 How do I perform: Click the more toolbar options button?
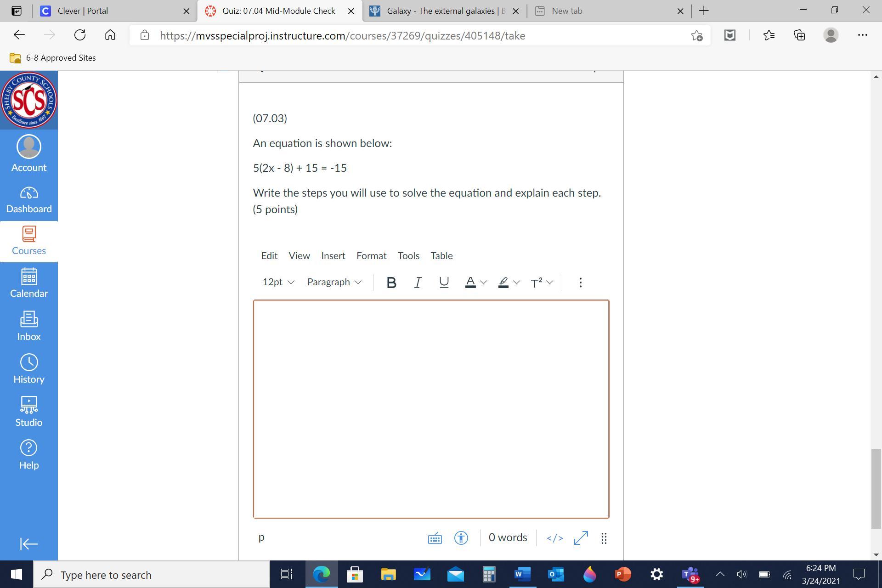click(x=580, y=283)
